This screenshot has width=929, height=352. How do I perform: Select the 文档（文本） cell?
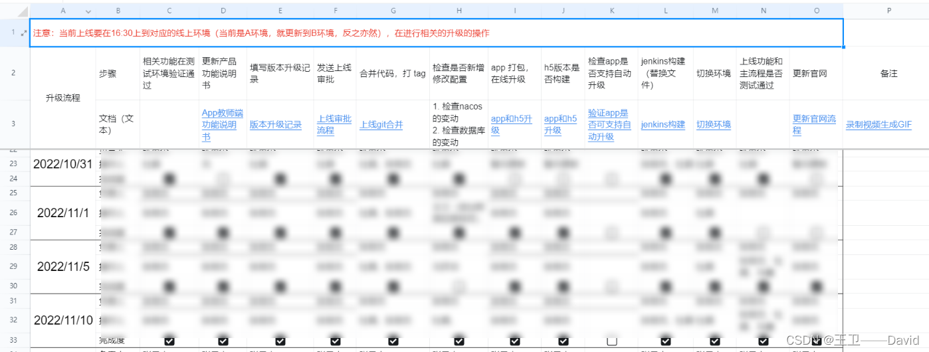(118, 124)
